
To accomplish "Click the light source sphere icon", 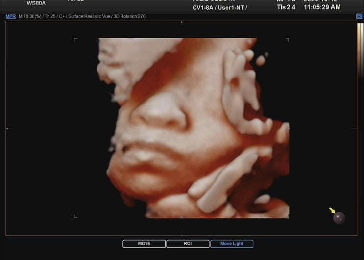I will [x=339, y=218].
